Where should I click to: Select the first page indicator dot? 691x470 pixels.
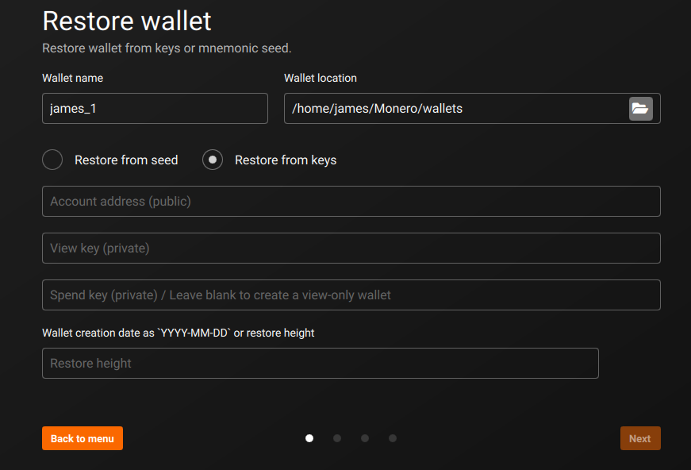point(309,438)
